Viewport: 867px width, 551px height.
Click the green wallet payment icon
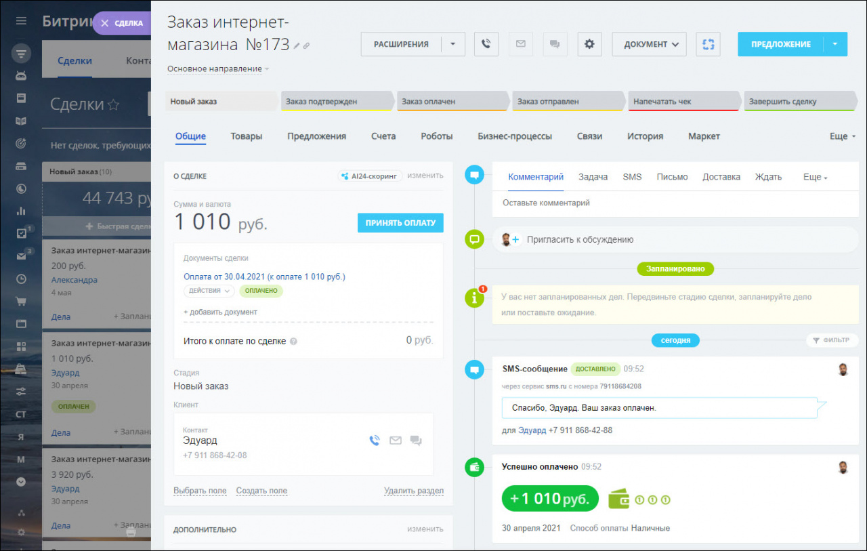474,467
